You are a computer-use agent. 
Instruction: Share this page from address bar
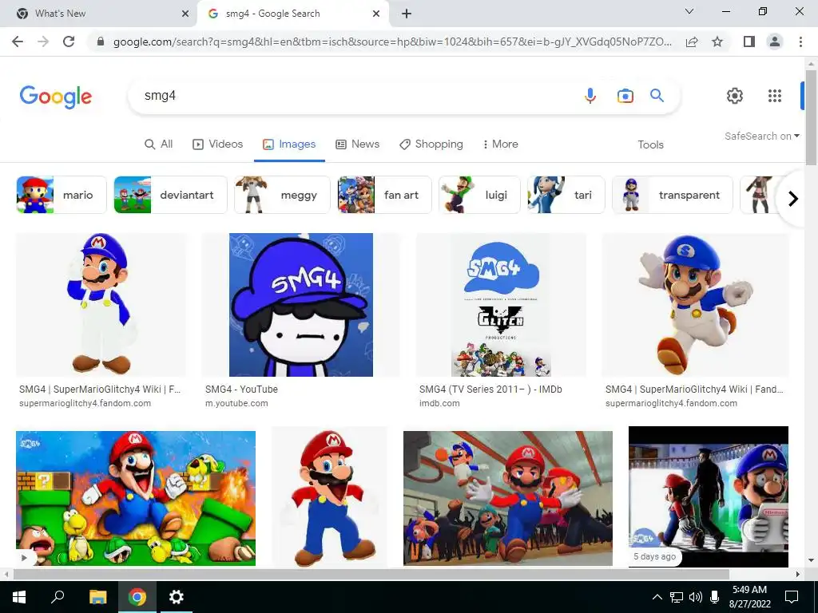pos(692,42)
